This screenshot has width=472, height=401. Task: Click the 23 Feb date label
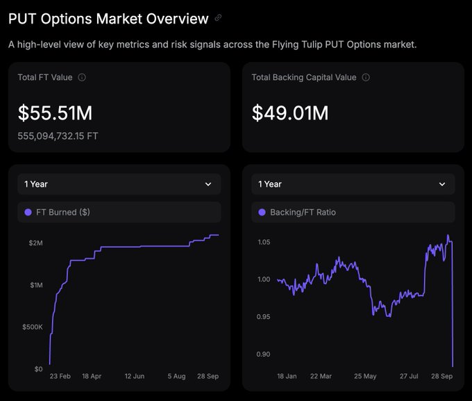(60, 376)
